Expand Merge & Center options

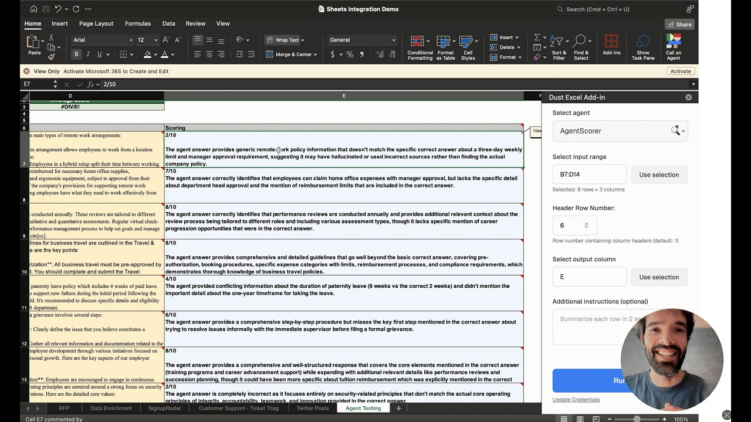pos(315,55)
